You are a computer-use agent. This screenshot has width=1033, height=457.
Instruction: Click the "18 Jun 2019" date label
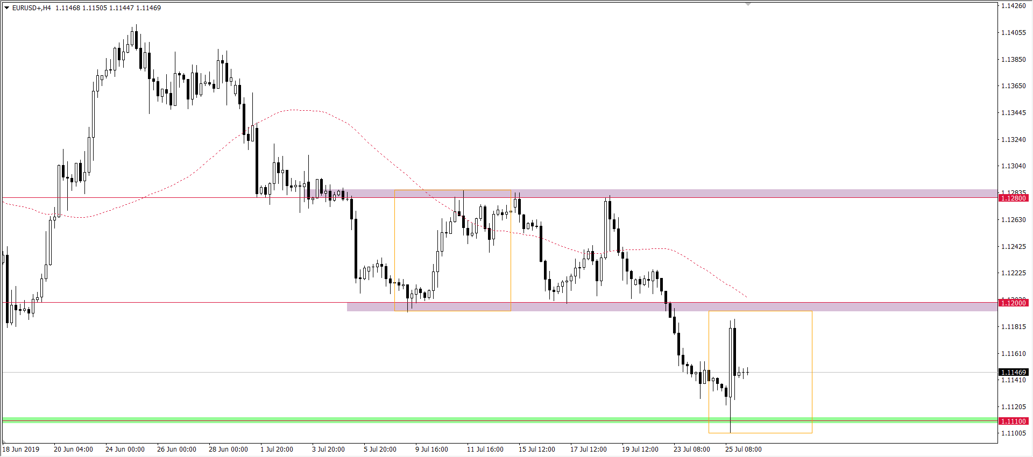point(21,449)
